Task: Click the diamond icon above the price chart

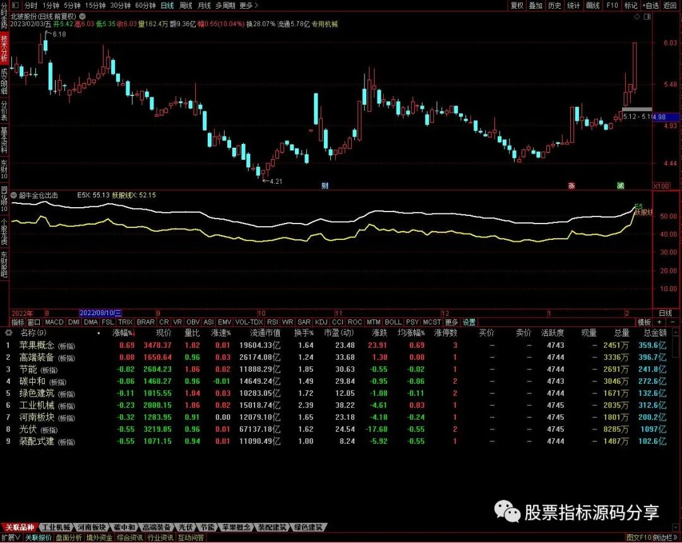Action: [637, 16]
